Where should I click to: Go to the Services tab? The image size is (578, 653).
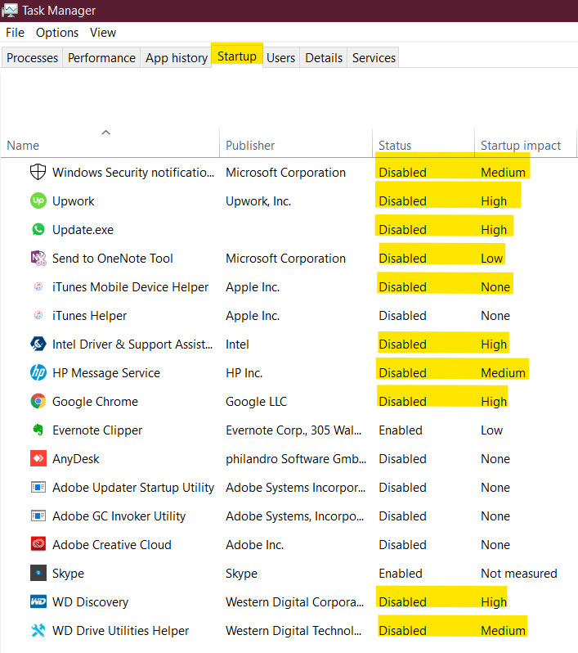point(374,57)
